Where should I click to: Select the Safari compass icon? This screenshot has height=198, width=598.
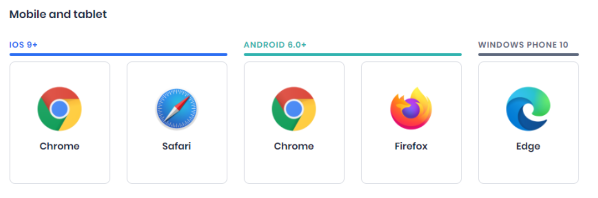pos(177,109)
